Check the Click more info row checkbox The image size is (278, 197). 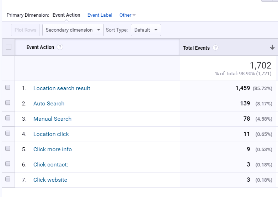8,148
